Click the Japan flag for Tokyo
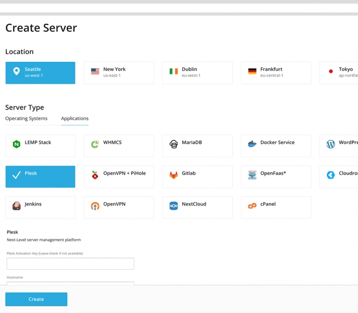 click(331, 72)
